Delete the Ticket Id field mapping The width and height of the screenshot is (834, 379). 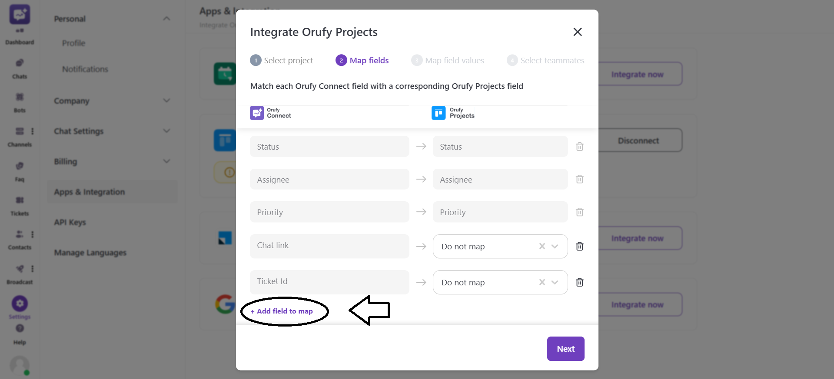pos(579,282)
